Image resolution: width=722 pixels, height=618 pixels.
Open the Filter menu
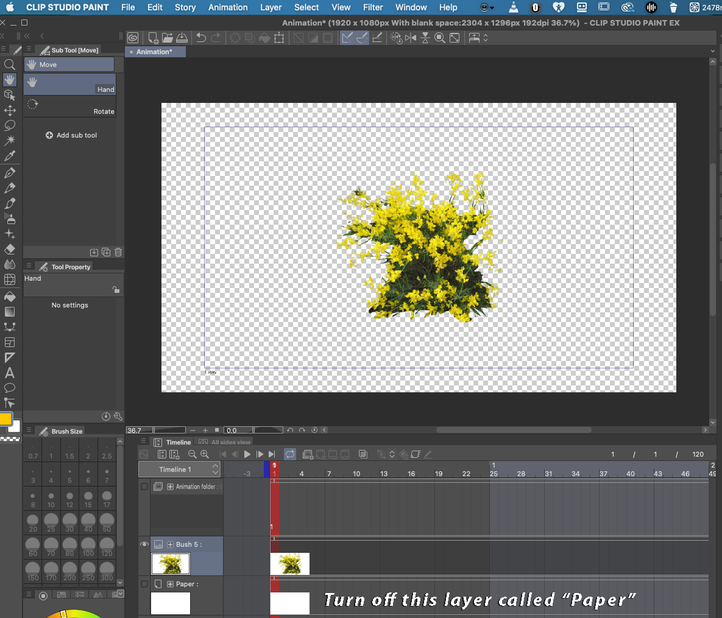click(x=372, y=7)
